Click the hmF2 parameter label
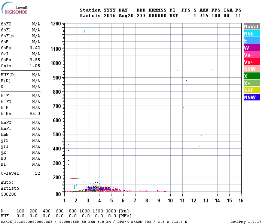This screenshot has width=262, height=224. click(6, 122)
